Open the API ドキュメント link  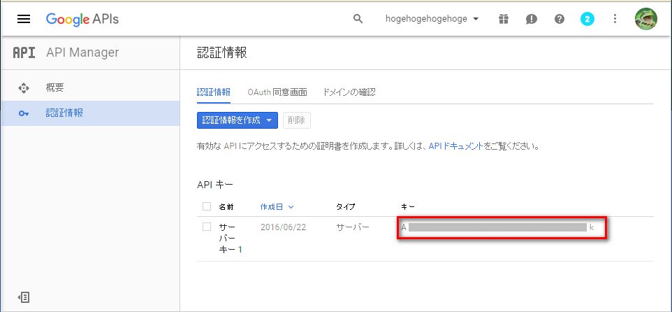[x=455, y=146]
